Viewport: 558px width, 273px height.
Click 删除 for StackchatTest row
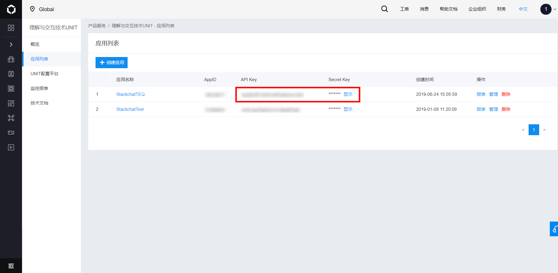tap(506, 109)
